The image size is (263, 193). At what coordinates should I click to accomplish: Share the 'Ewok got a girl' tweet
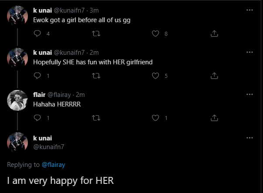click(214, 34)
